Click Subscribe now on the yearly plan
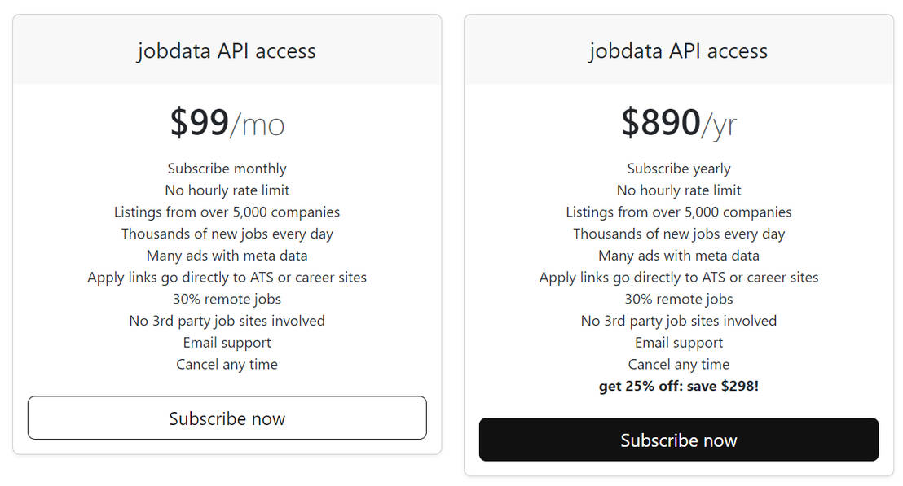The width and height of the screenshot is (903, 486). 679,440
